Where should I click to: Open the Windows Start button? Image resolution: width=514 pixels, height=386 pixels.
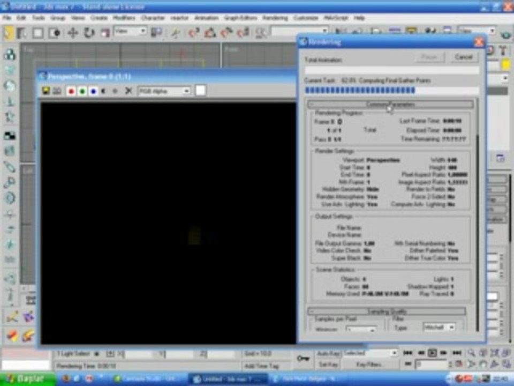pos(27,379)
